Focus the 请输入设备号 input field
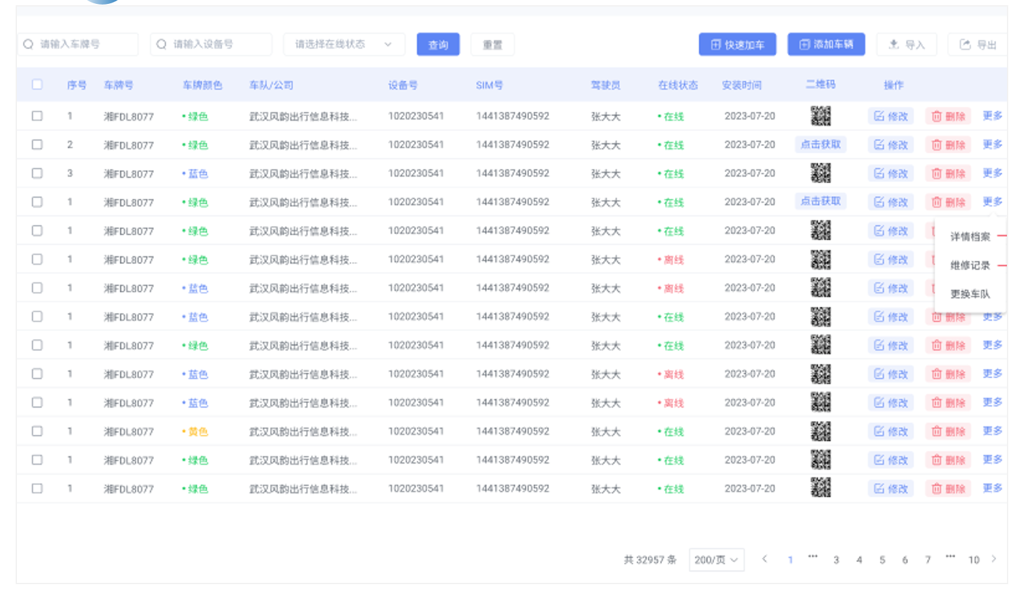1035x590 pixels. point(211,44)
